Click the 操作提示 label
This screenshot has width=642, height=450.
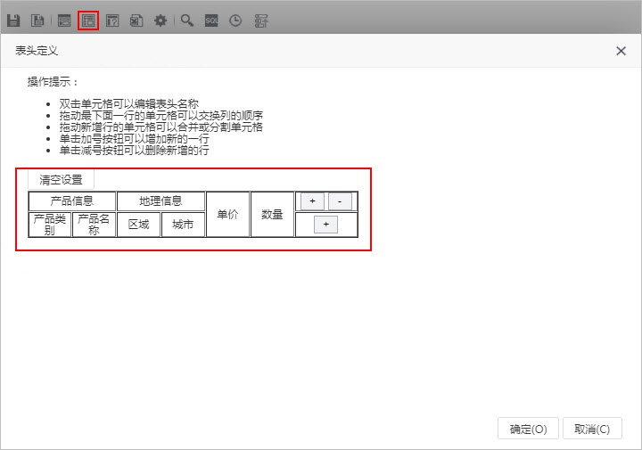(x=53, y=81)
